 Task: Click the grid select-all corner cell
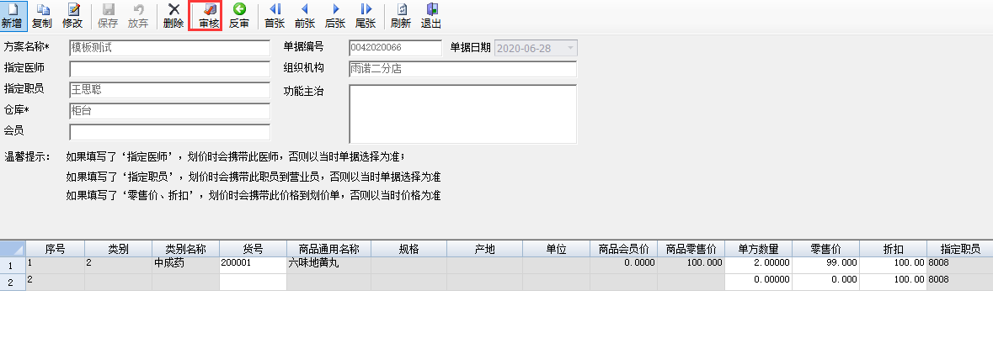(x=13, y=248)
